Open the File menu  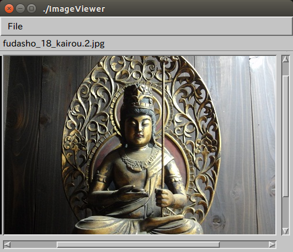click(15, 26)
